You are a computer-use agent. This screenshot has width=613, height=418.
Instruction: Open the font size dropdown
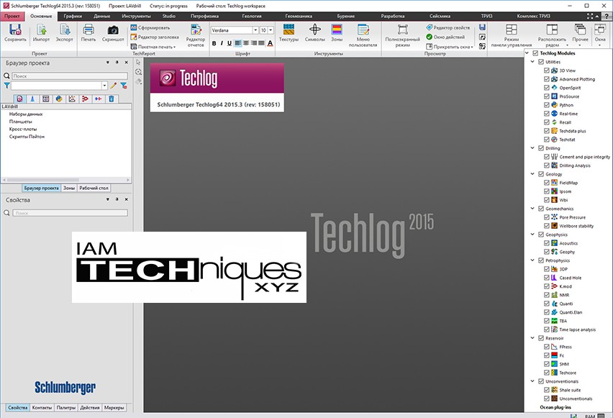pos(271,30)
